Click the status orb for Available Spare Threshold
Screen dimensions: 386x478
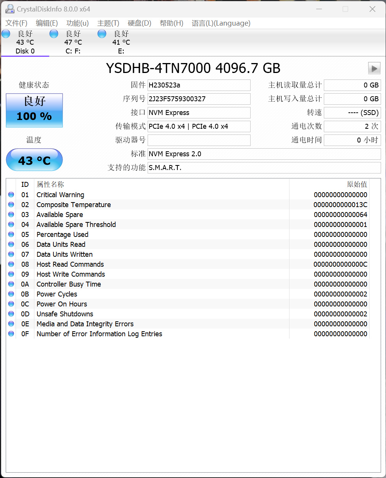(x=11, y=224)
